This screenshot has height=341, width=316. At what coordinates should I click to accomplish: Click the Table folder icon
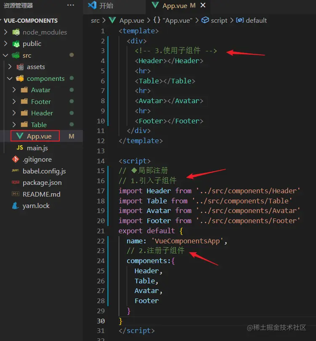tap(24, 125)
